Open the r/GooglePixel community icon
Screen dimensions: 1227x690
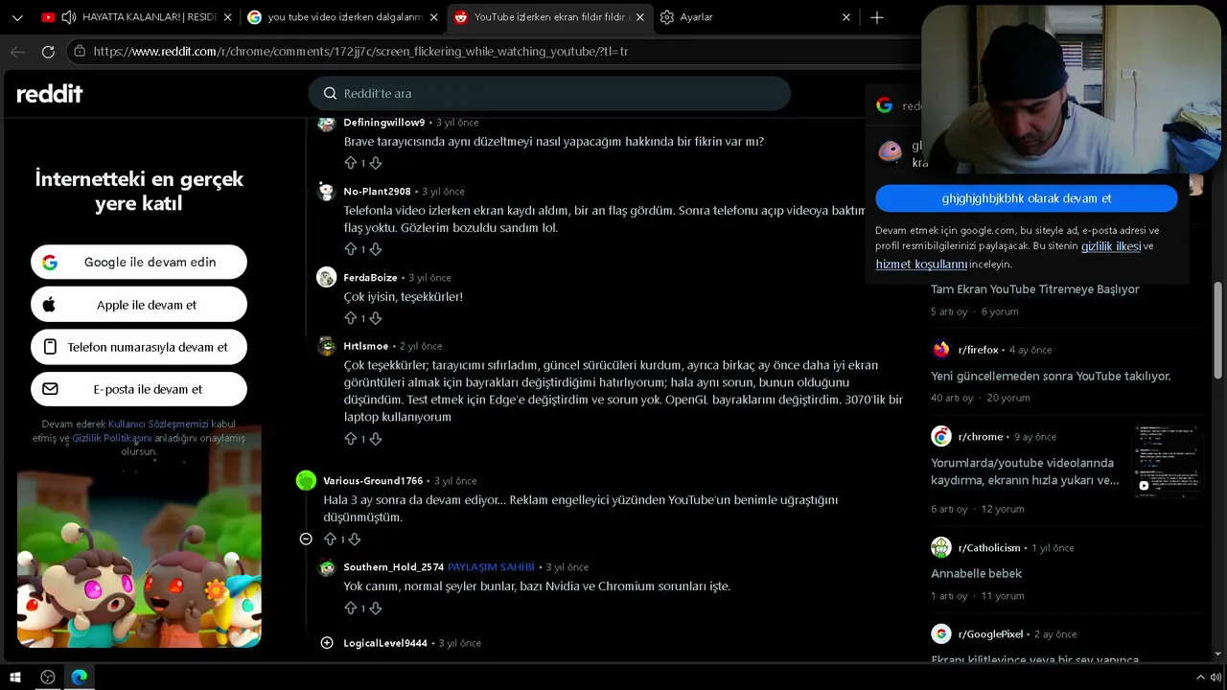pos(941,634)
